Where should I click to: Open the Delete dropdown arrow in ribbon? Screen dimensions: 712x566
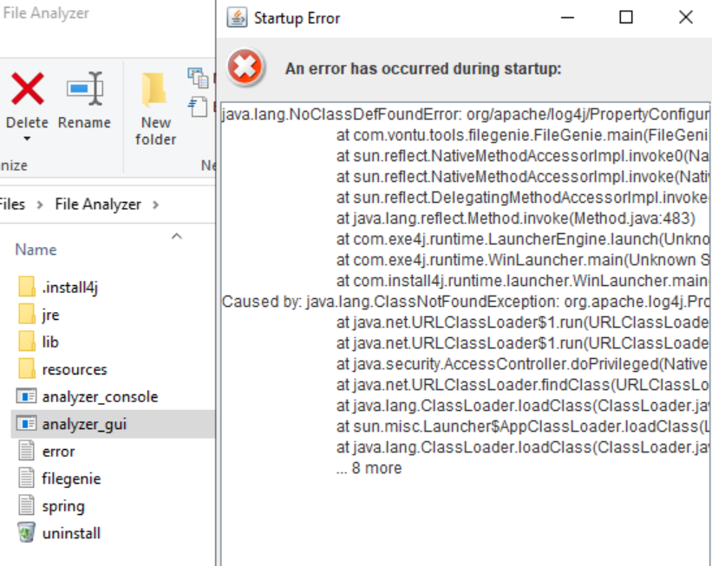click(27, 139)
